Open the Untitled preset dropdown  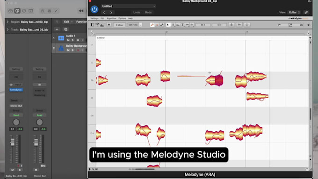tap(129, 6)
